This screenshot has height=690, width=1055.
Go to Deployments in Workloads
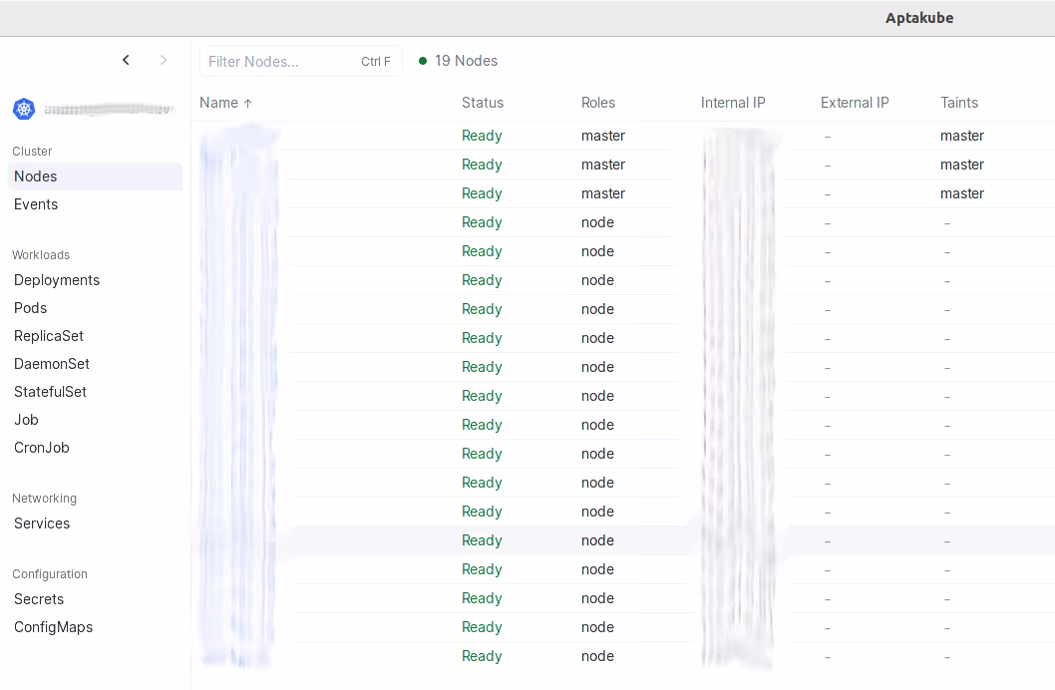(57, 280)
